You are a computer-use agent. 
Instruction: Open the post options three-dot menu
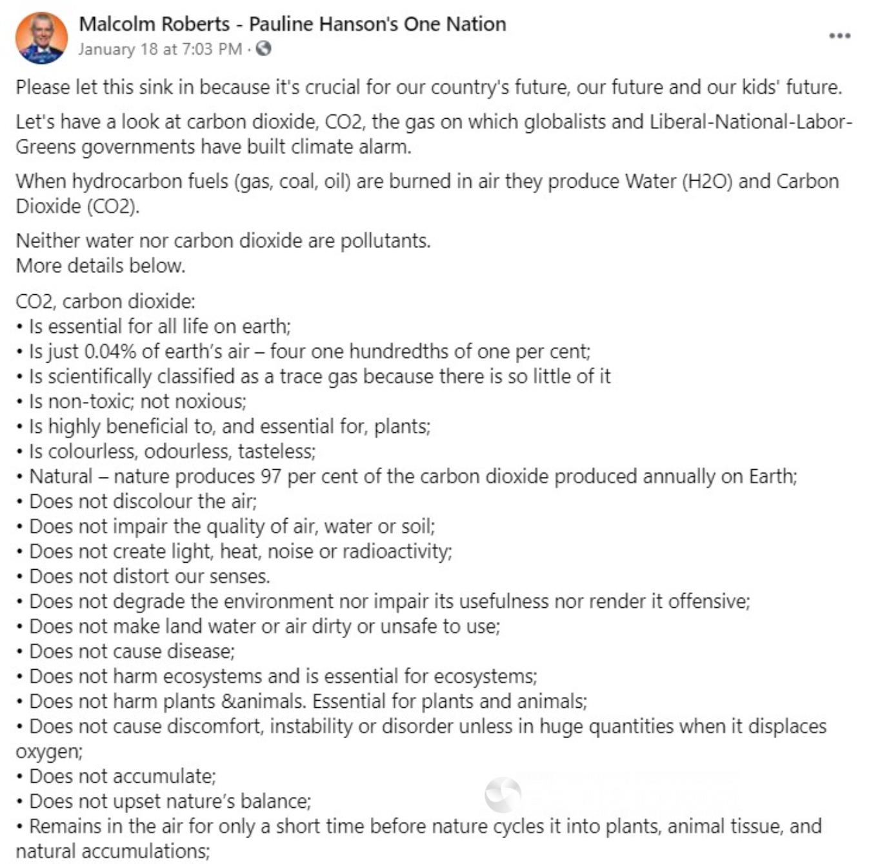click(839, 35)
